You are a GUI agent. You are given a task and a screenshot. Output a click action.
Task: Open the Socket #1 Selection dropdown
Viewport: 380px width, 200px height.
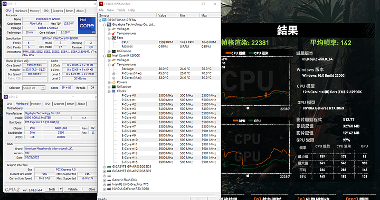pyautogui.click(x=43, y=88)
